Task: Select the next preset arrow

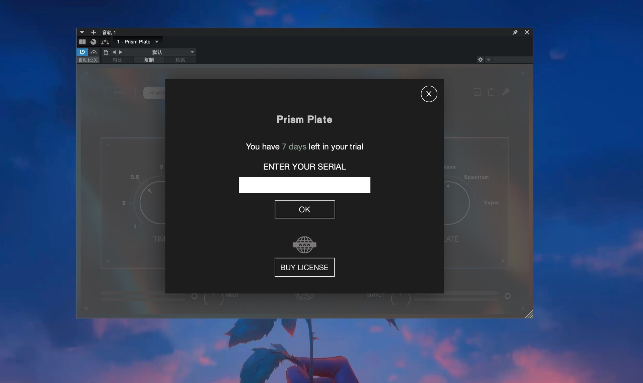Action: click(121, 52)
